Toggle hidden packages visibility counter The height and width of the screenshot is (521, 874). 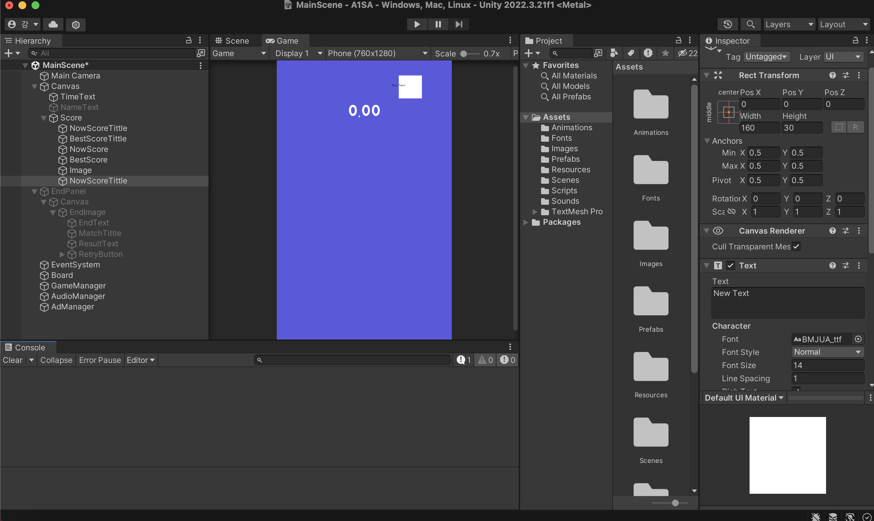point(688,53)
